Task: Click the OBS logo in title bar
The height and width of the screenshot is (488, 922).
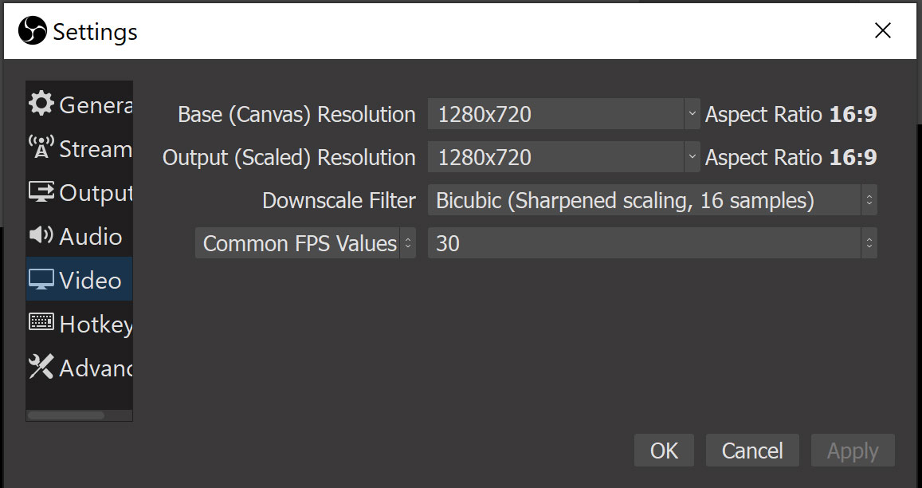Action: (x=32, y=31)
